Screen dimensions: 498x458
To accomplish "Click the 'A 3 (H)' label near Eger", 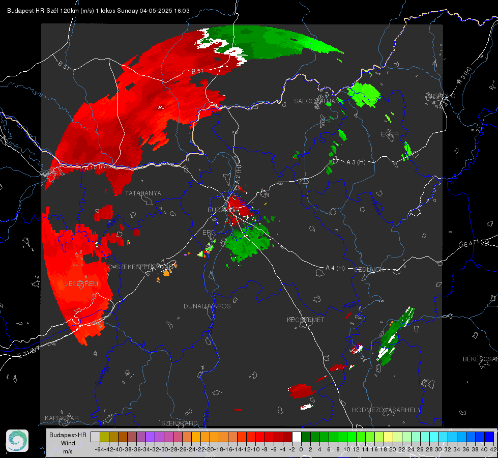I will (356, 162).
